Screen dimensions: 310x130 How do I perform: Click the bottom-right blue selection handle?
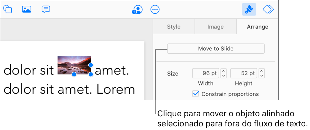point(91,74)
